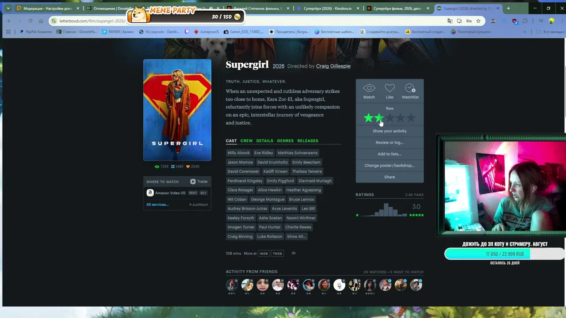Rate the film five stars
The image size is (566, 318).
coord(411,118)
